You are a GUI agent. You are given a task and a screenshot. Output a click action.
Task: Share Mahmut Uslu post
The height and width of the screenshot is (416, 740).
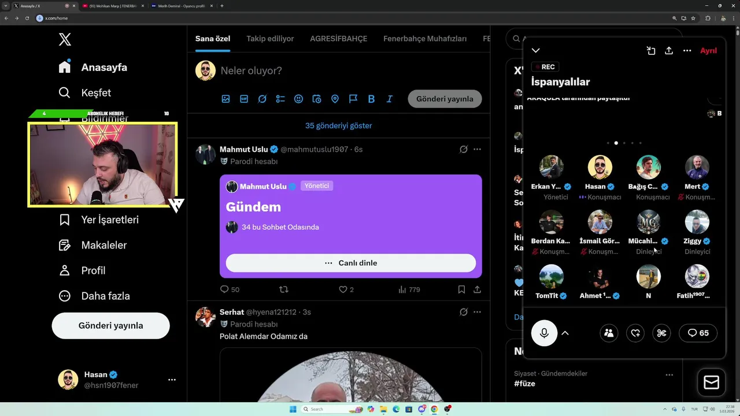[477, 289]
